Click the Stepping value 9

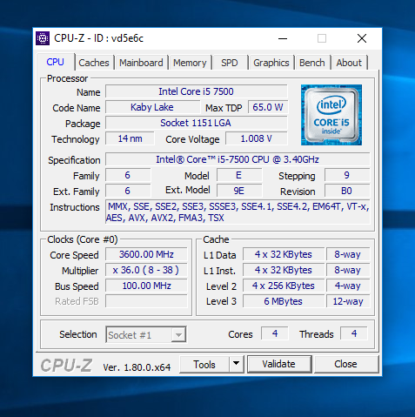(x=347, y=175)
